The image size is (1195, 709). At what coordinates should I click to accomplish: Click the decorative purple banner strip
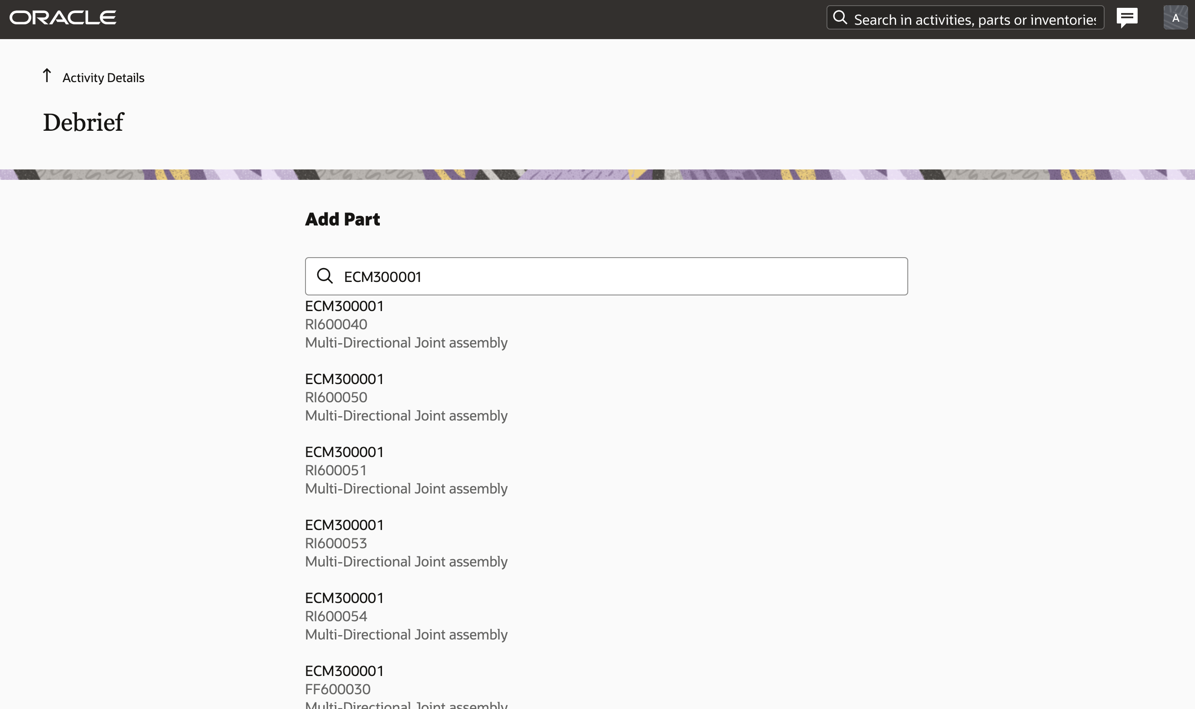pos(597,174)
